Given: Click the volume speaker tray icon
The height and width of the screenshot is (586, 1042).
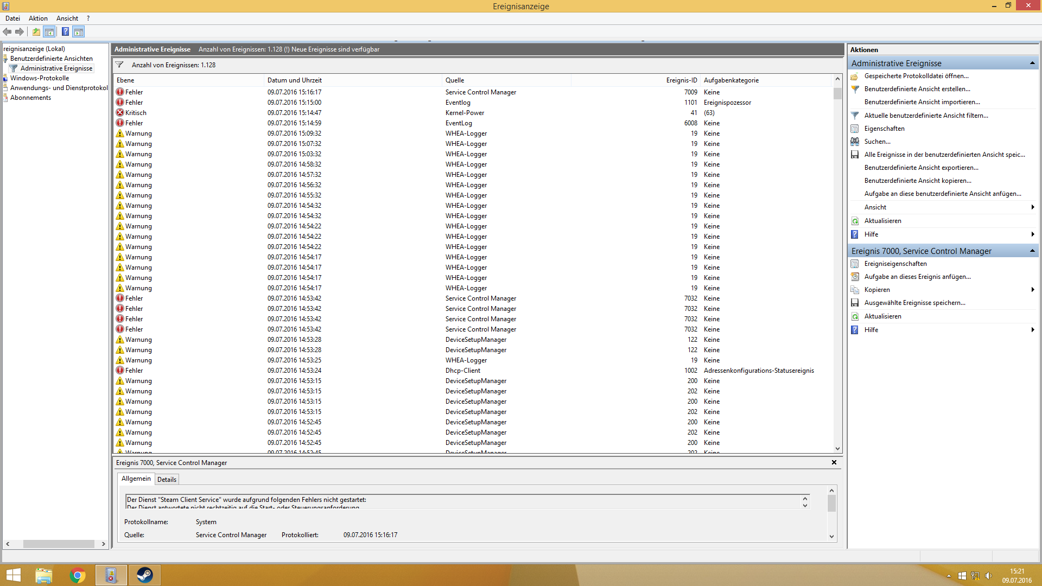Looking at the screenshot, I should (x=988, y=576).
